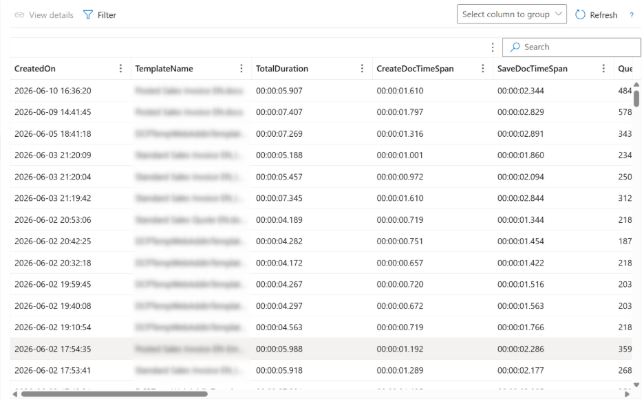Expand the Select column to group dropdown

512,14
